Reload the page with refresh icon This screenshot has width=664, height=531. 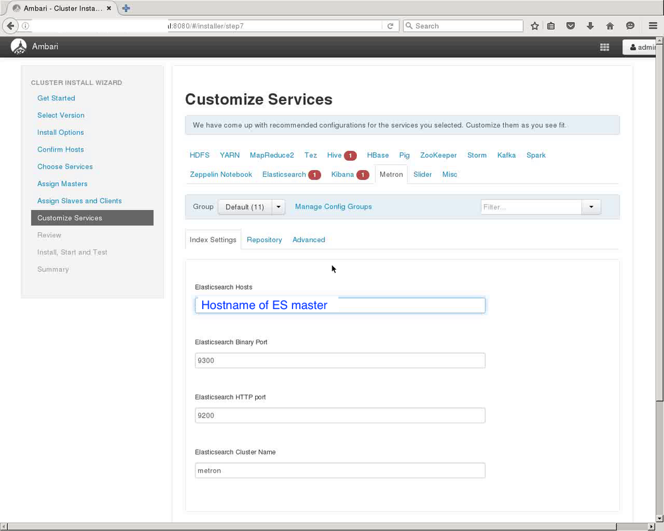tap(390, 26)
